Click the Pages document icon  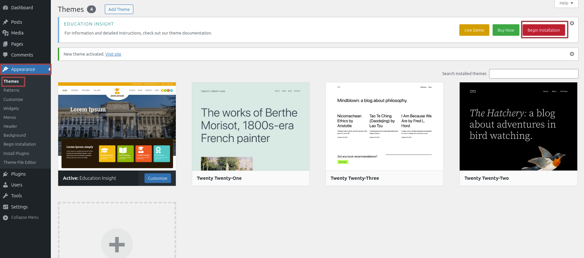tap(5, 44)
